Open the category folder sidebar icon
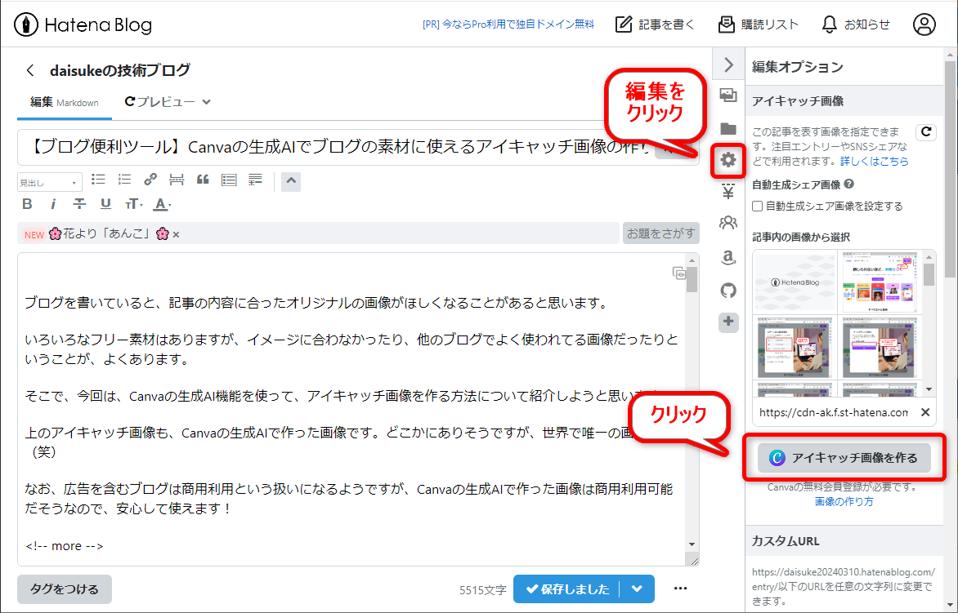Image resolution: width=958 pixels, height=613 pixels. click(x=728, y=128)
